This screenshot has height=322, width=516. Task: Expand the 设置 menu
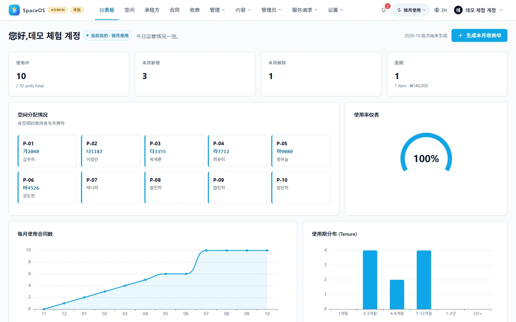(335, 10)
